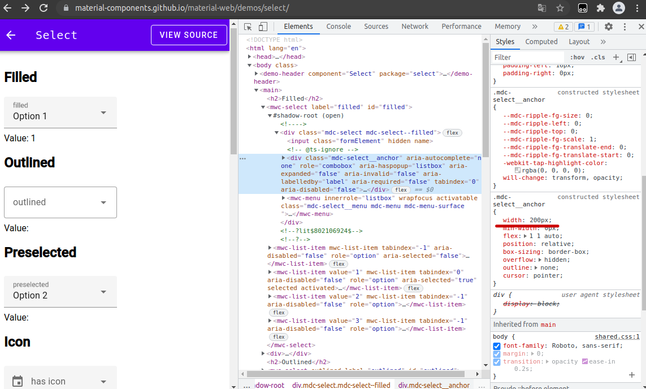Click the ellipsis beside selected DOM node

coord(242,159)
